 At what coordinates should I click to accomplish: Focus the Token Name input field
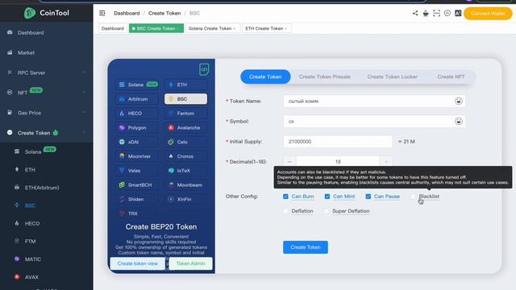pos(374,101)
